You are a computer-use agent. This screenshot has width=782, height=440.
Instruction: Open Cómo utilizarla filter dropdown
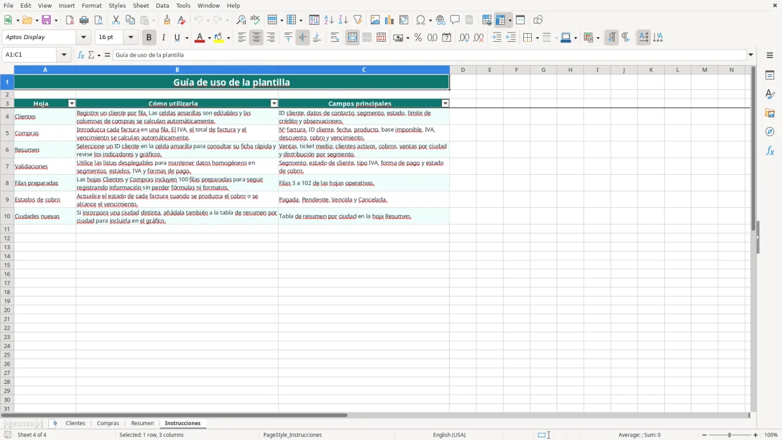click(274, 104)
